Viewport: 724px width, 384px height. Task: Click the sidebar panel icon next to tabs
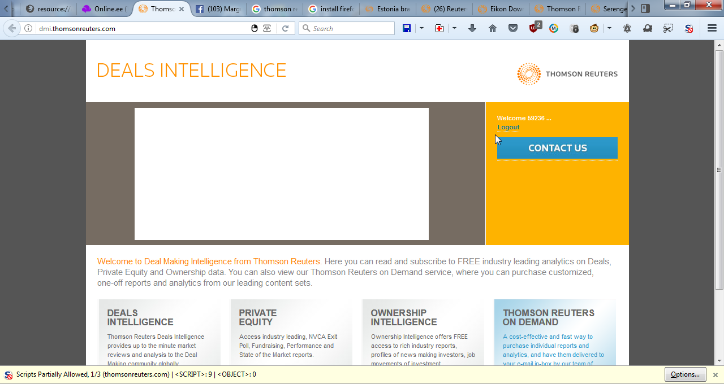coord(645,8)
